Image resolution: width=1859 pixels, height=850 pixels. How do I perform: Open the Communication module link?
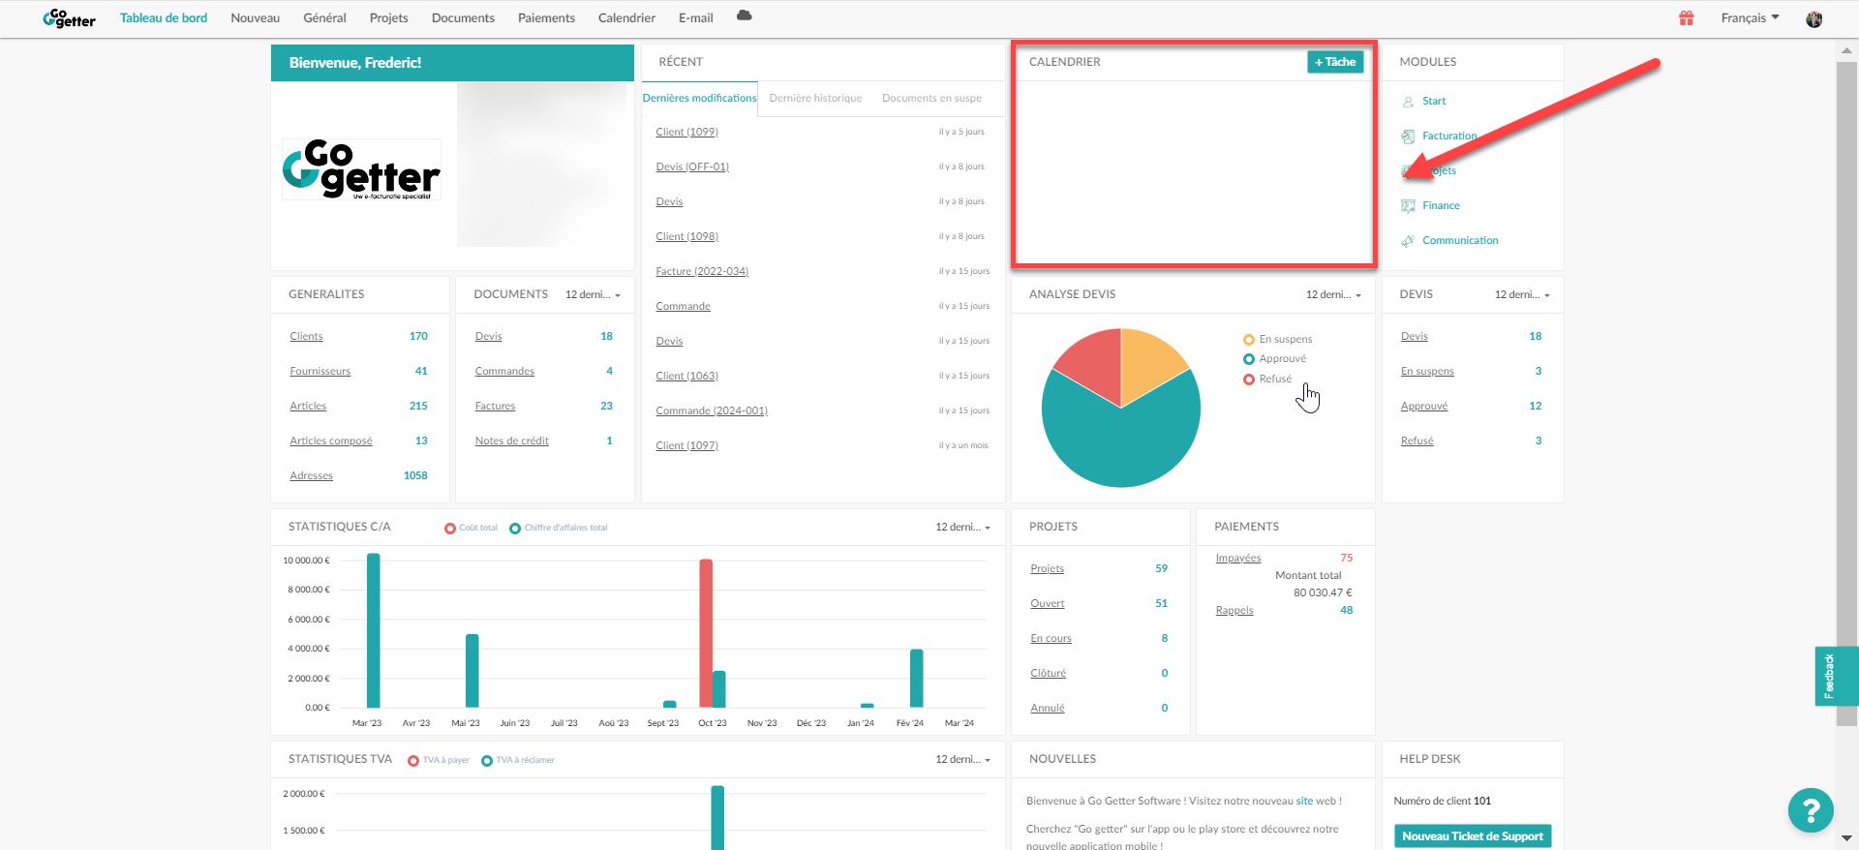point(1460,241)
